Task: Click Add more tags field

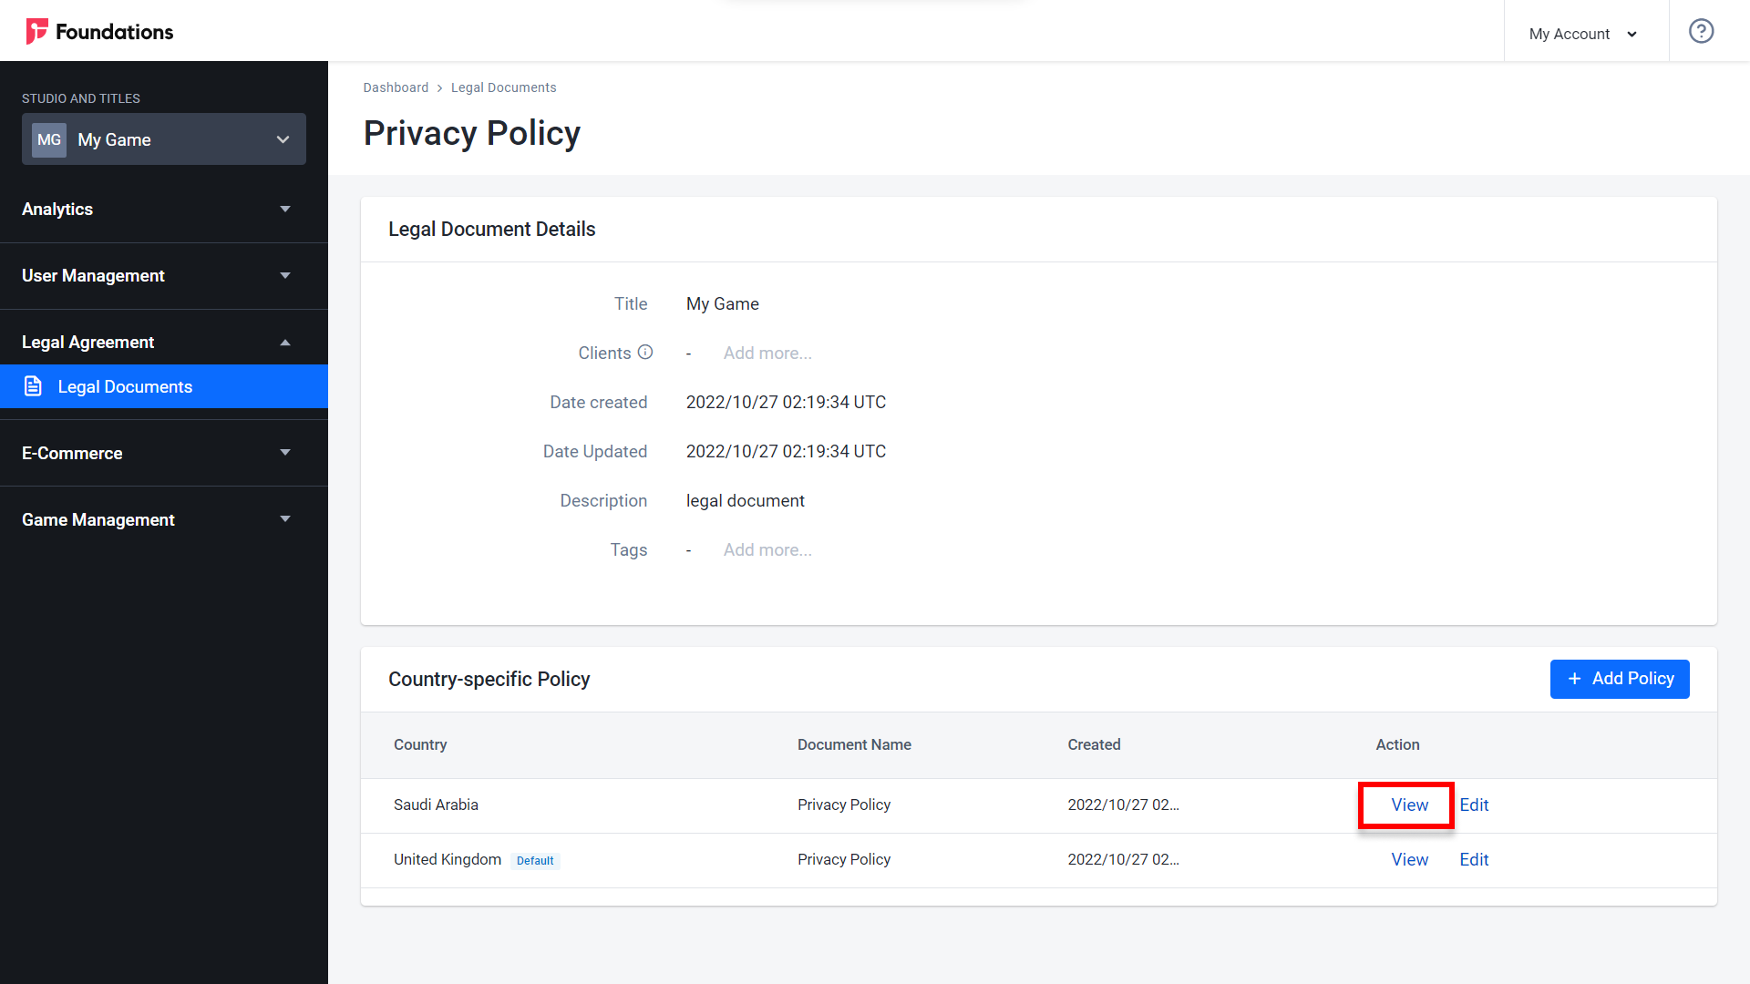Action: pos(768,550)
